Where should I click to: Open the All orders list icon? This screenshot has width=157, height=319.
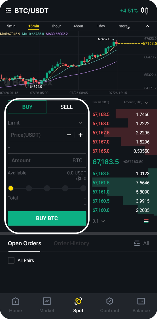[137, 243]
